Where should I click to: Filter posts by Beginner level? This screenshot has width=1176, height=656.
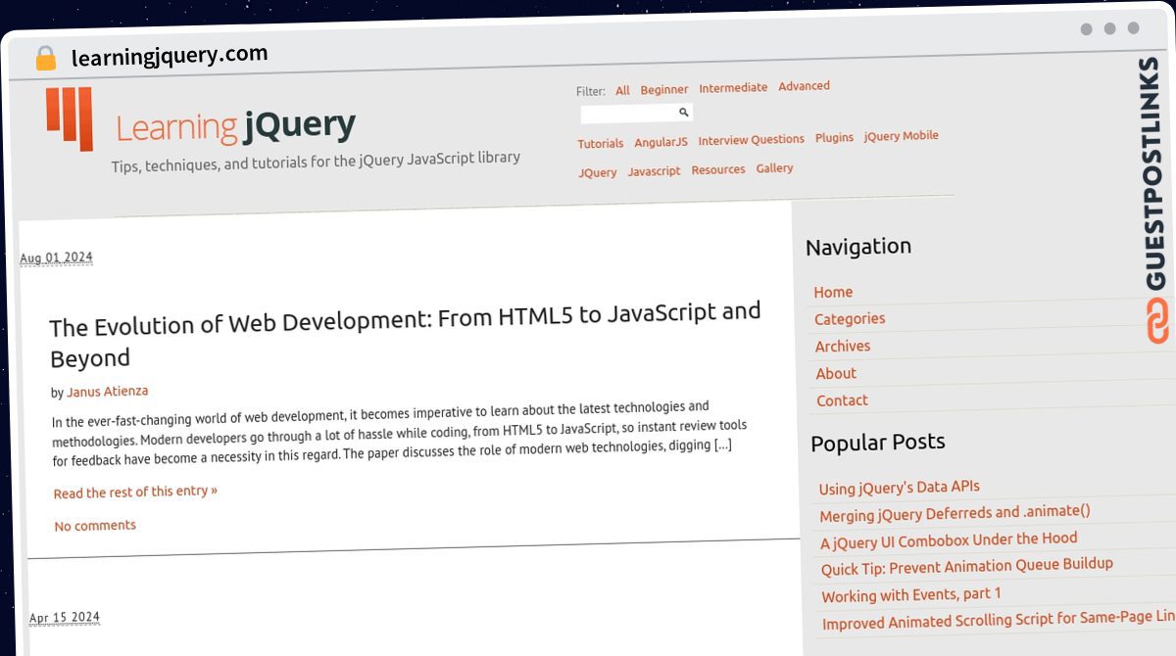pos(663,90)
